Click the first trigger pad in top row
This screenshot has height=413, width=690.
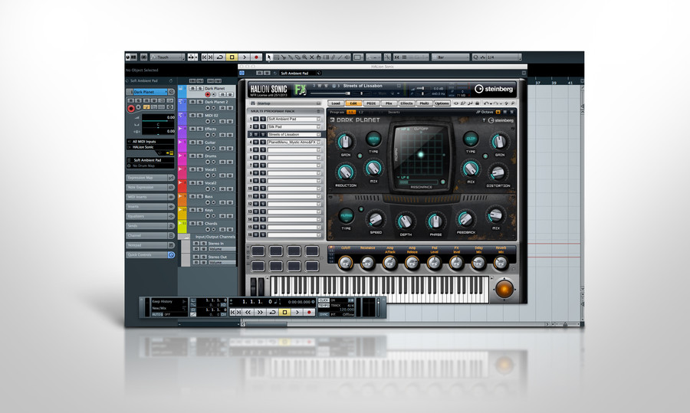point(258,251)
